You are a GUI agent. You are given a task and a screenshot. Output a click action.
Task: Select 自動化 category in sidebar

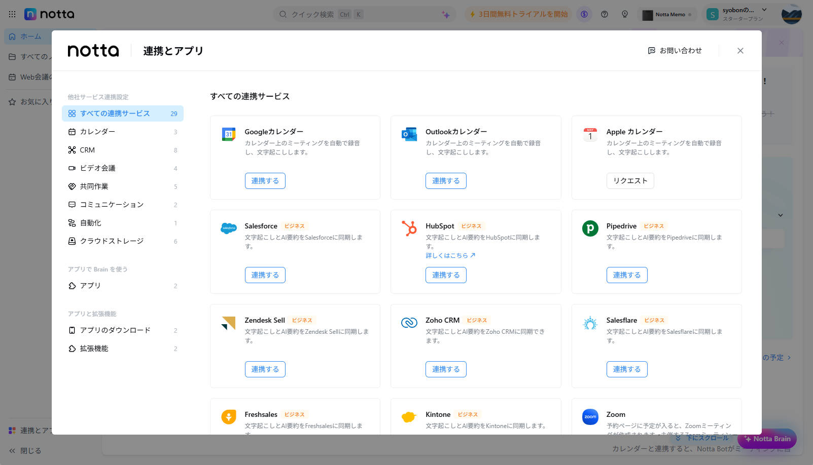123,223
